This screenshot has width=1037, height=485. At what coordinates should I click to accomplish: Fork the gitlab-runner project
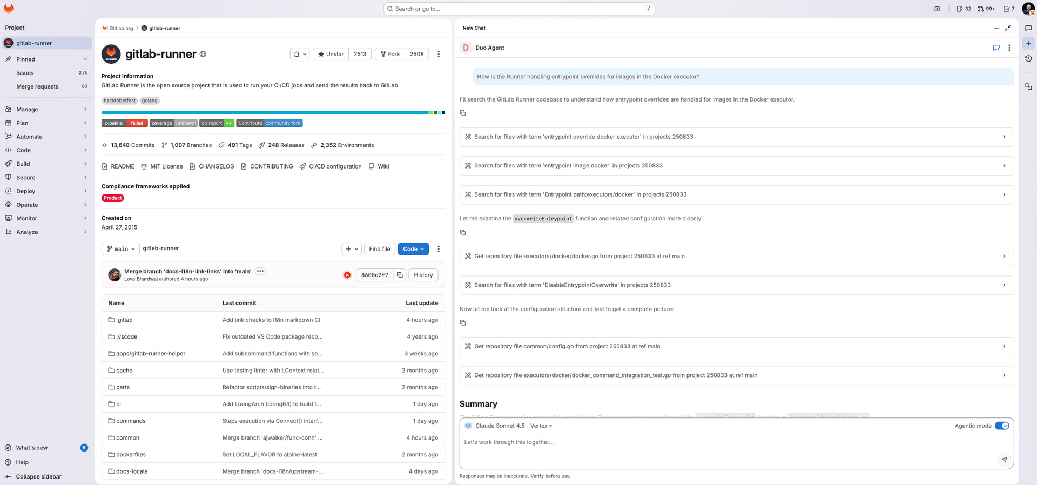tap(390, 54)
